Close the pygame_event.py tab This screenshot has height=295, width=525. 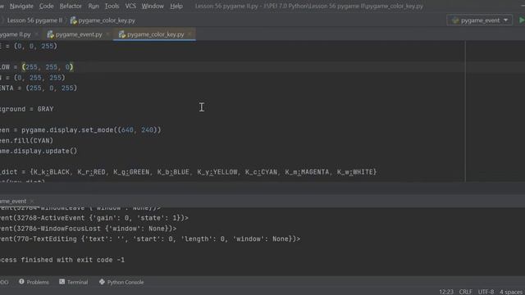click(107, 34)
